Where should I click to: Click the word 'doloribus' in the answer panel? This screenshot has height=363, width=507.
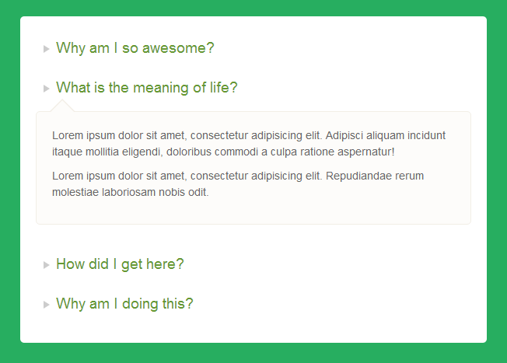click(x=189, y=152)
